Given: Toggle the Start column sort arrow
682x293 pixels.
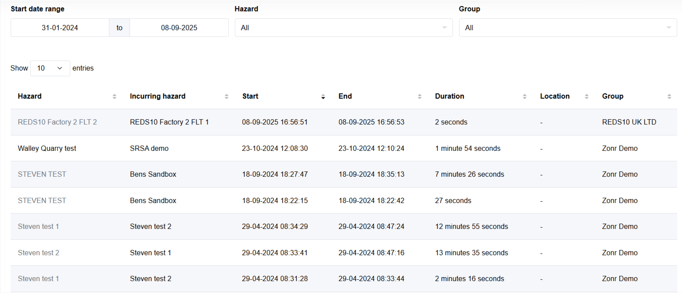Looking at the screenshot, I should 323,96.
